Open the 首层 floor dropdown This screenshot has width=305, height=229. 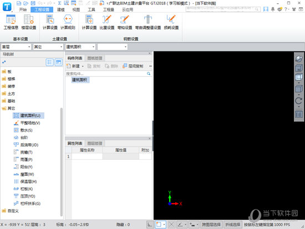click(x=16, y=47)
